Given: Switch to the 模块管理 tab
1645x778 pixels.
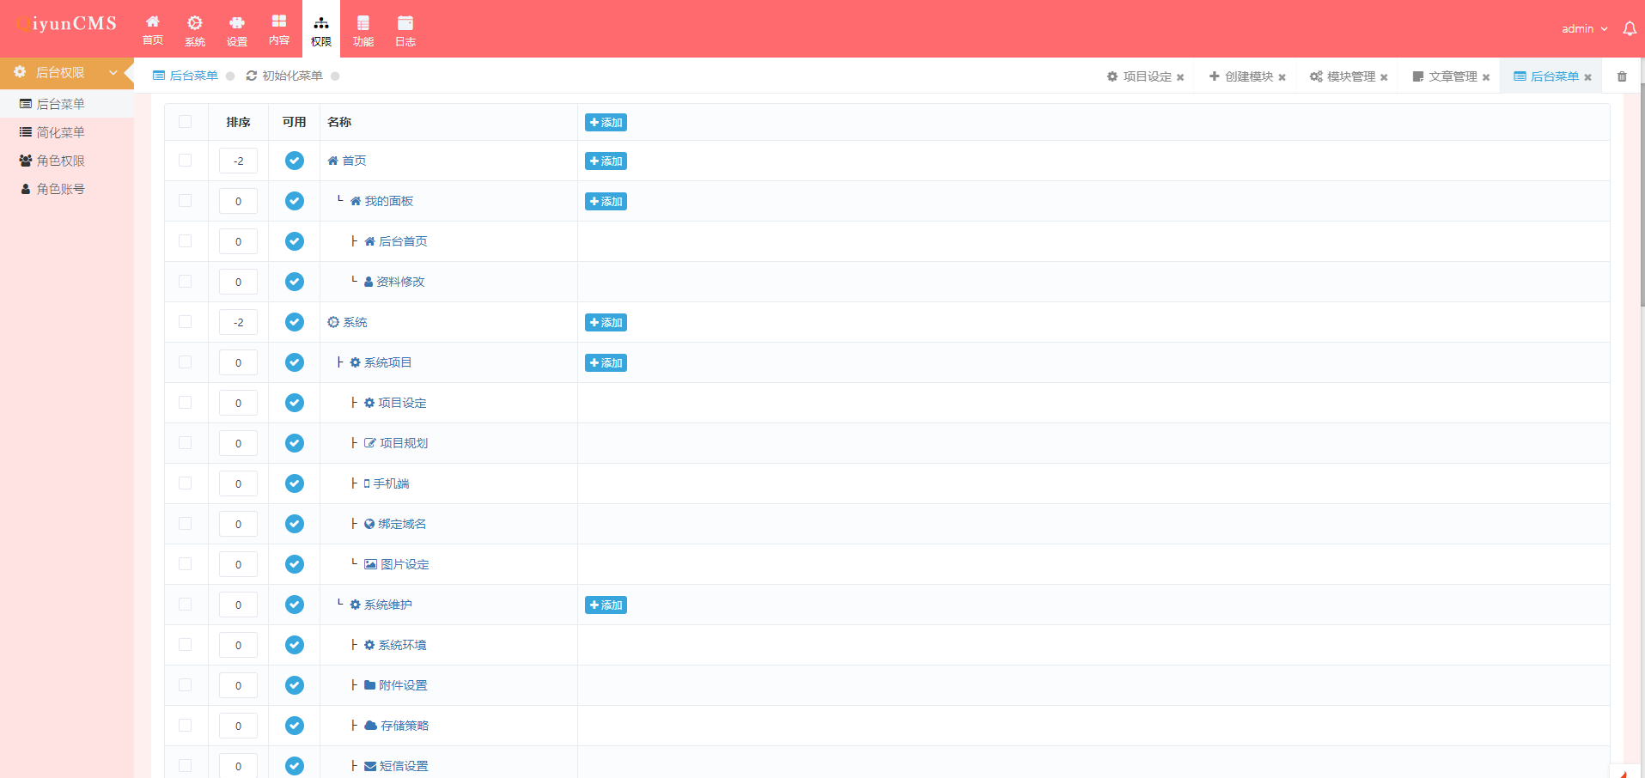Looking at the screenshot, I should click(1350, 76).
